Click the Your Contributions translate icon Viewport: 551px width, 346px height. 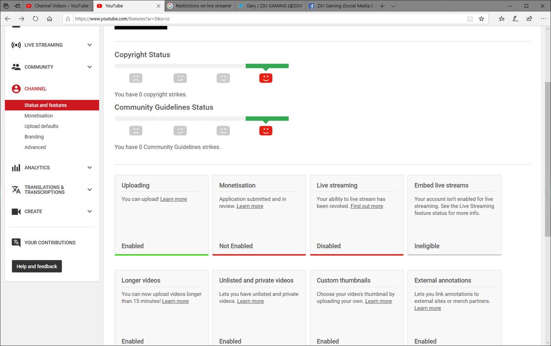pos(16,242)
